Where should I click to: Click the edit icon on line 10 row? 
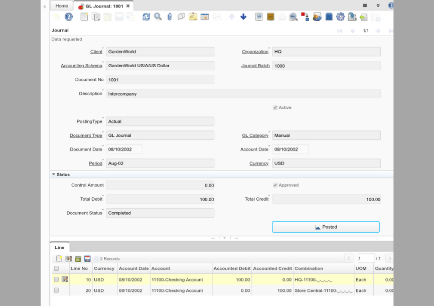click(x=65, y=279)
